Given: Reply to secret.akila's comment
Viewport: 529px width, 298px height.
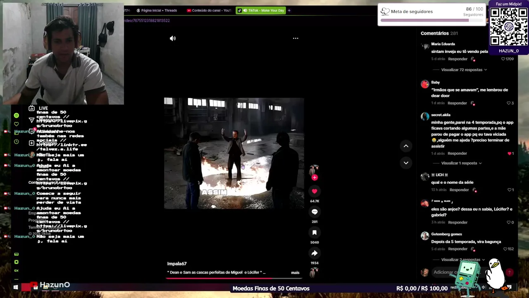Looking at the screenshot, I should (x=457, y=154).
